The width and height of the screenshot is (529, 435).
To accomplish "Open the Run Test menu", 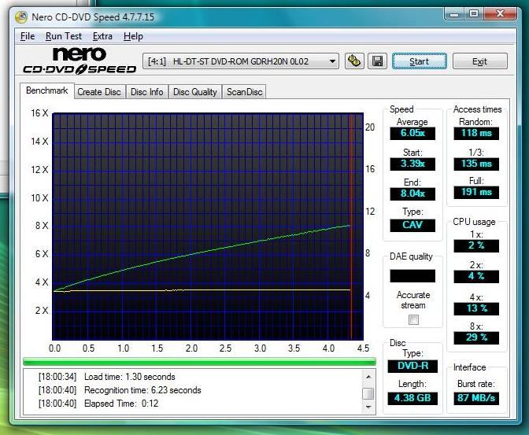I will click(x=64, y=36).
